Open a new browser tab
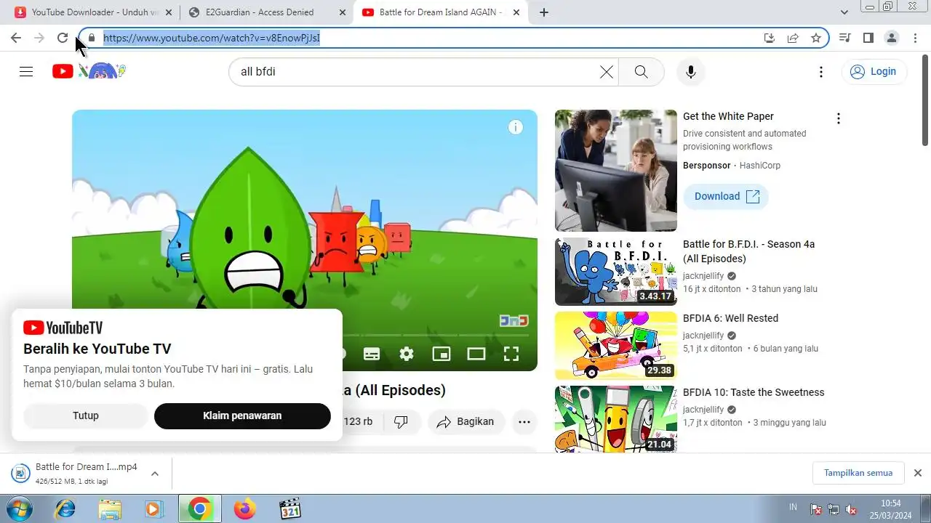This screenshot has height=523, width=931. (x=544, y=12)
